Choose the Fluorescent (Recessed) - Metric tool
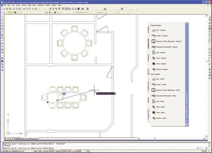This screenshot has width=212, height=153. point(164,96)
